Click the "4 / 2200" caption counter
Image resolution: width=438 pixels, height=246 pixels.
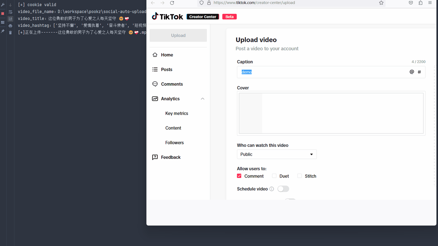[x=418, y=62]
